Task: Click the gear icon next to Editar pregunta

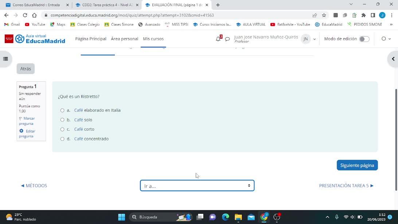Action: [21, 131]
